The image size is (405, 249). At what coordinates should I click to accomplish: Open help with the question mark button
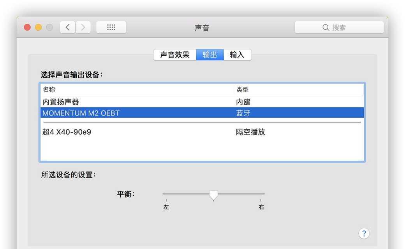point(364,233)
